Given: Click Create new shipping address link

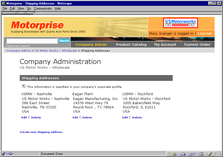Looking at the screenshot, I should click(x=41, y=132).
